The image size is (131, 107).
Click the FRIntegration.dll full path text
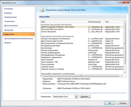click(x=81, y=84)
